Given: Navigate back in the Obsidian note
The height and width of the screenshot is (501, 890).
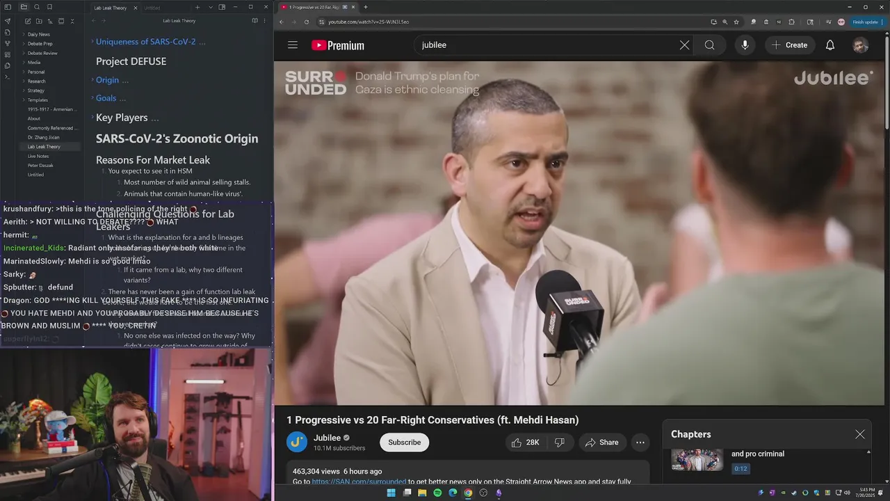Looking at the screenshot, I should [94, 21].
